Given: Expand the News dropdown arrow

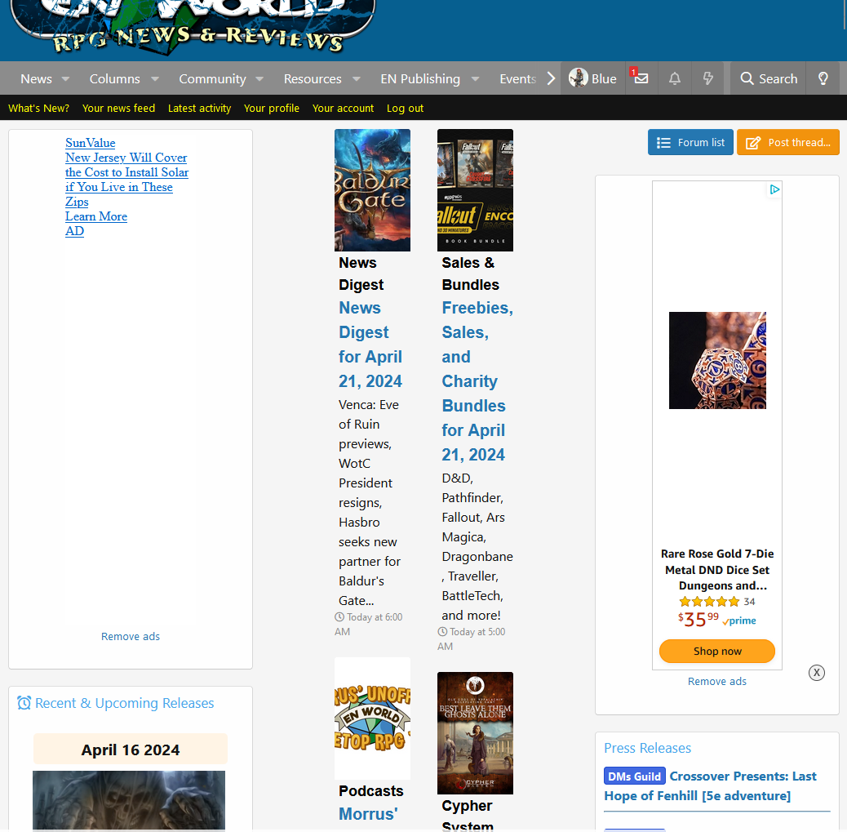Looking at the screenshot, I should click(66, 79).
